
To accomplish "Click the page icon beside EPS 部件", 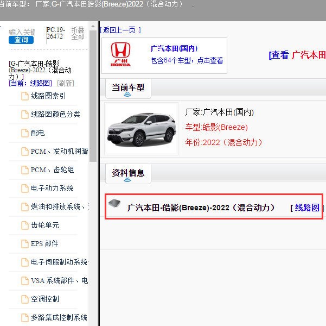I will pyautogui.click(x=25, y=244).
